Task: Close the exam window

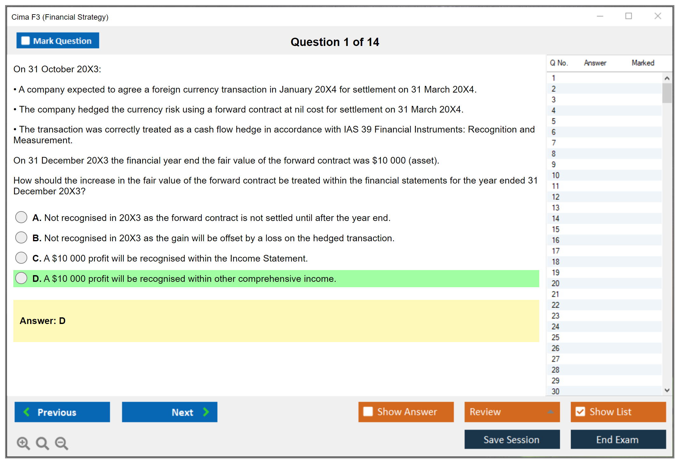Action: click(x=658, y=16)
